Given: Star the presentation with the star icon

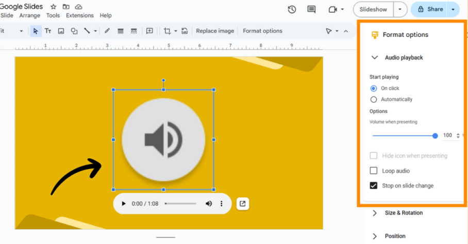Looking at the screenshot, I should click(54, 7).
